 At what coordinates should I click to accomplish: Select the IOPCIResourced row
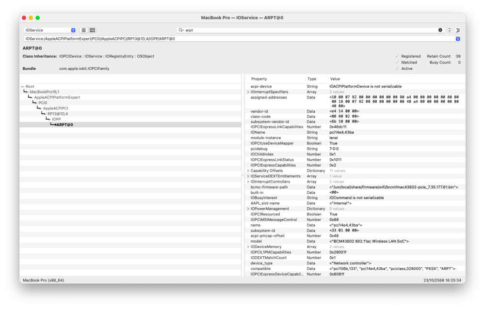355,215
